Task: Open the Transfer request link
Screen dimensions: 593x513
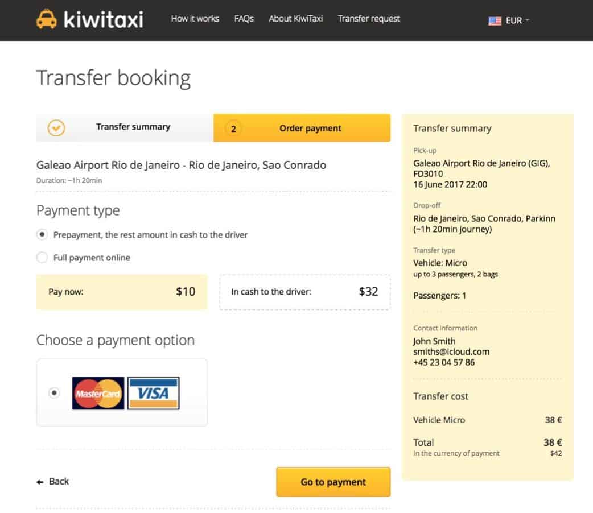Action: [x=369, y=19]
